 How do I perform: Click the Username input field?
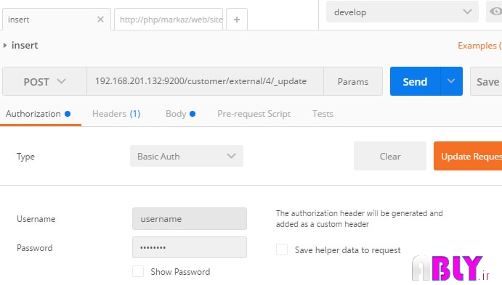tap(189, 218)
